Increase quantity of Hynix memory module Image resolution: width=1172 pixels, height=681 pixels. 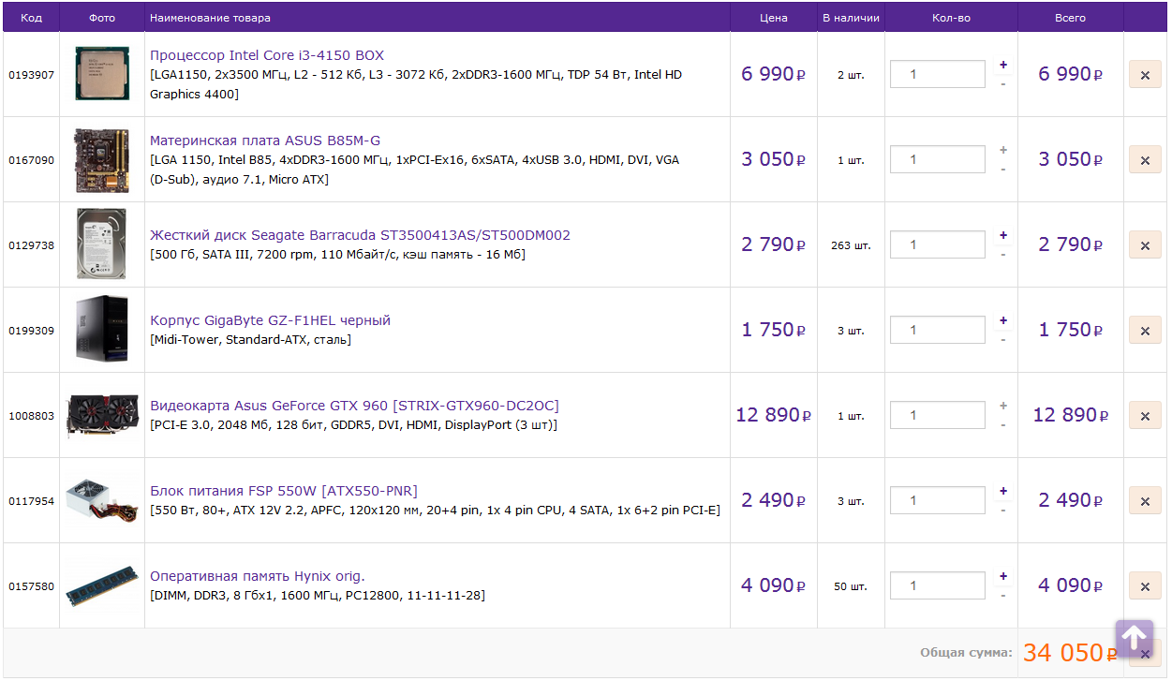click(x=1003, y=576)
